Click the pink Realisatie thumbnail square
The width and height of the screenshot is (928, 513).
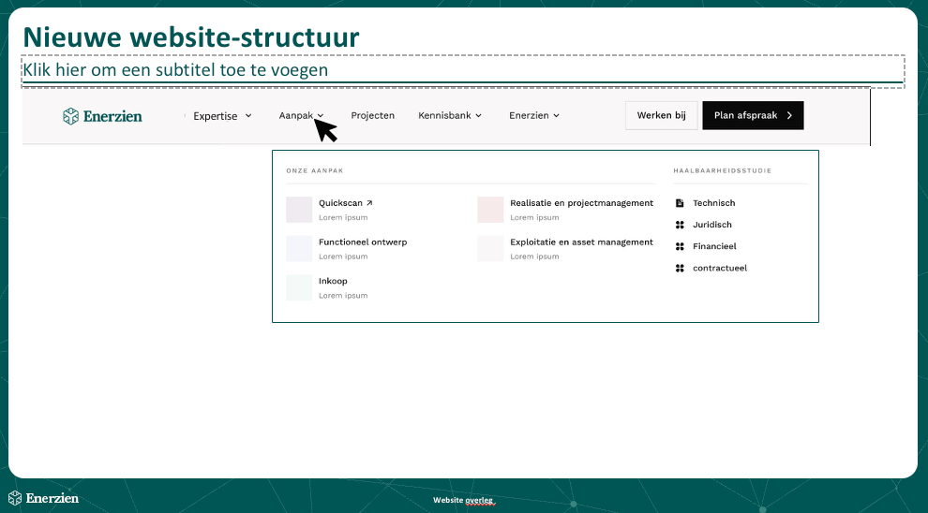coord(490,210)
